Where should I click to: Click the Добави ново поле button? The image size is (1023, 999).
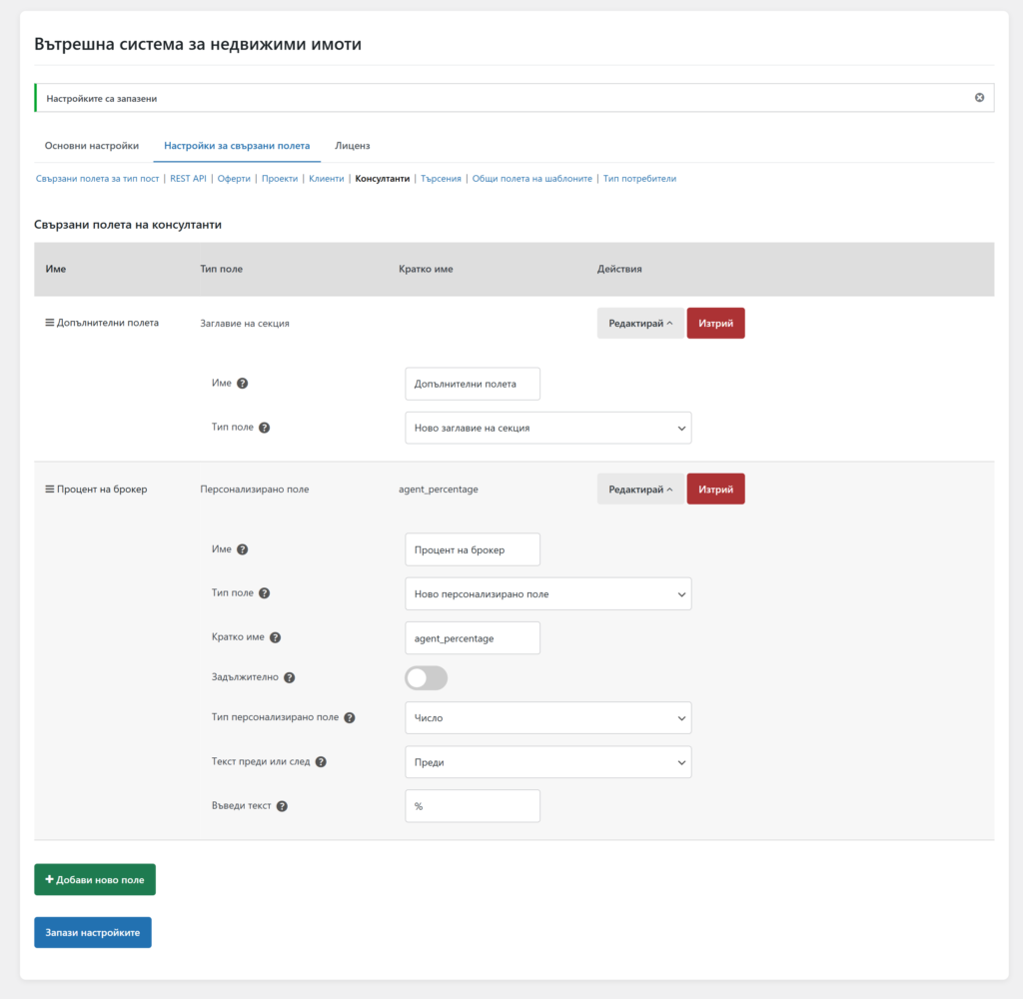(95, 880)
